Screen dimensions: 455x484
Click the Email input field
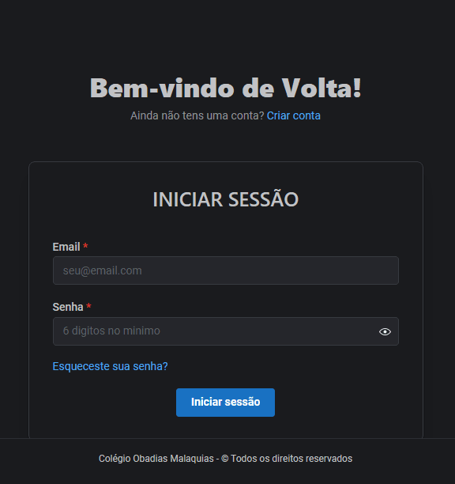[x=226, y=270]
